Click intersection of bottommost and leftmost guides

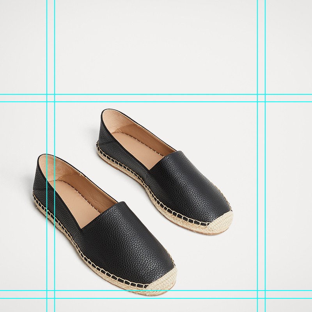[x=47, y=298]
